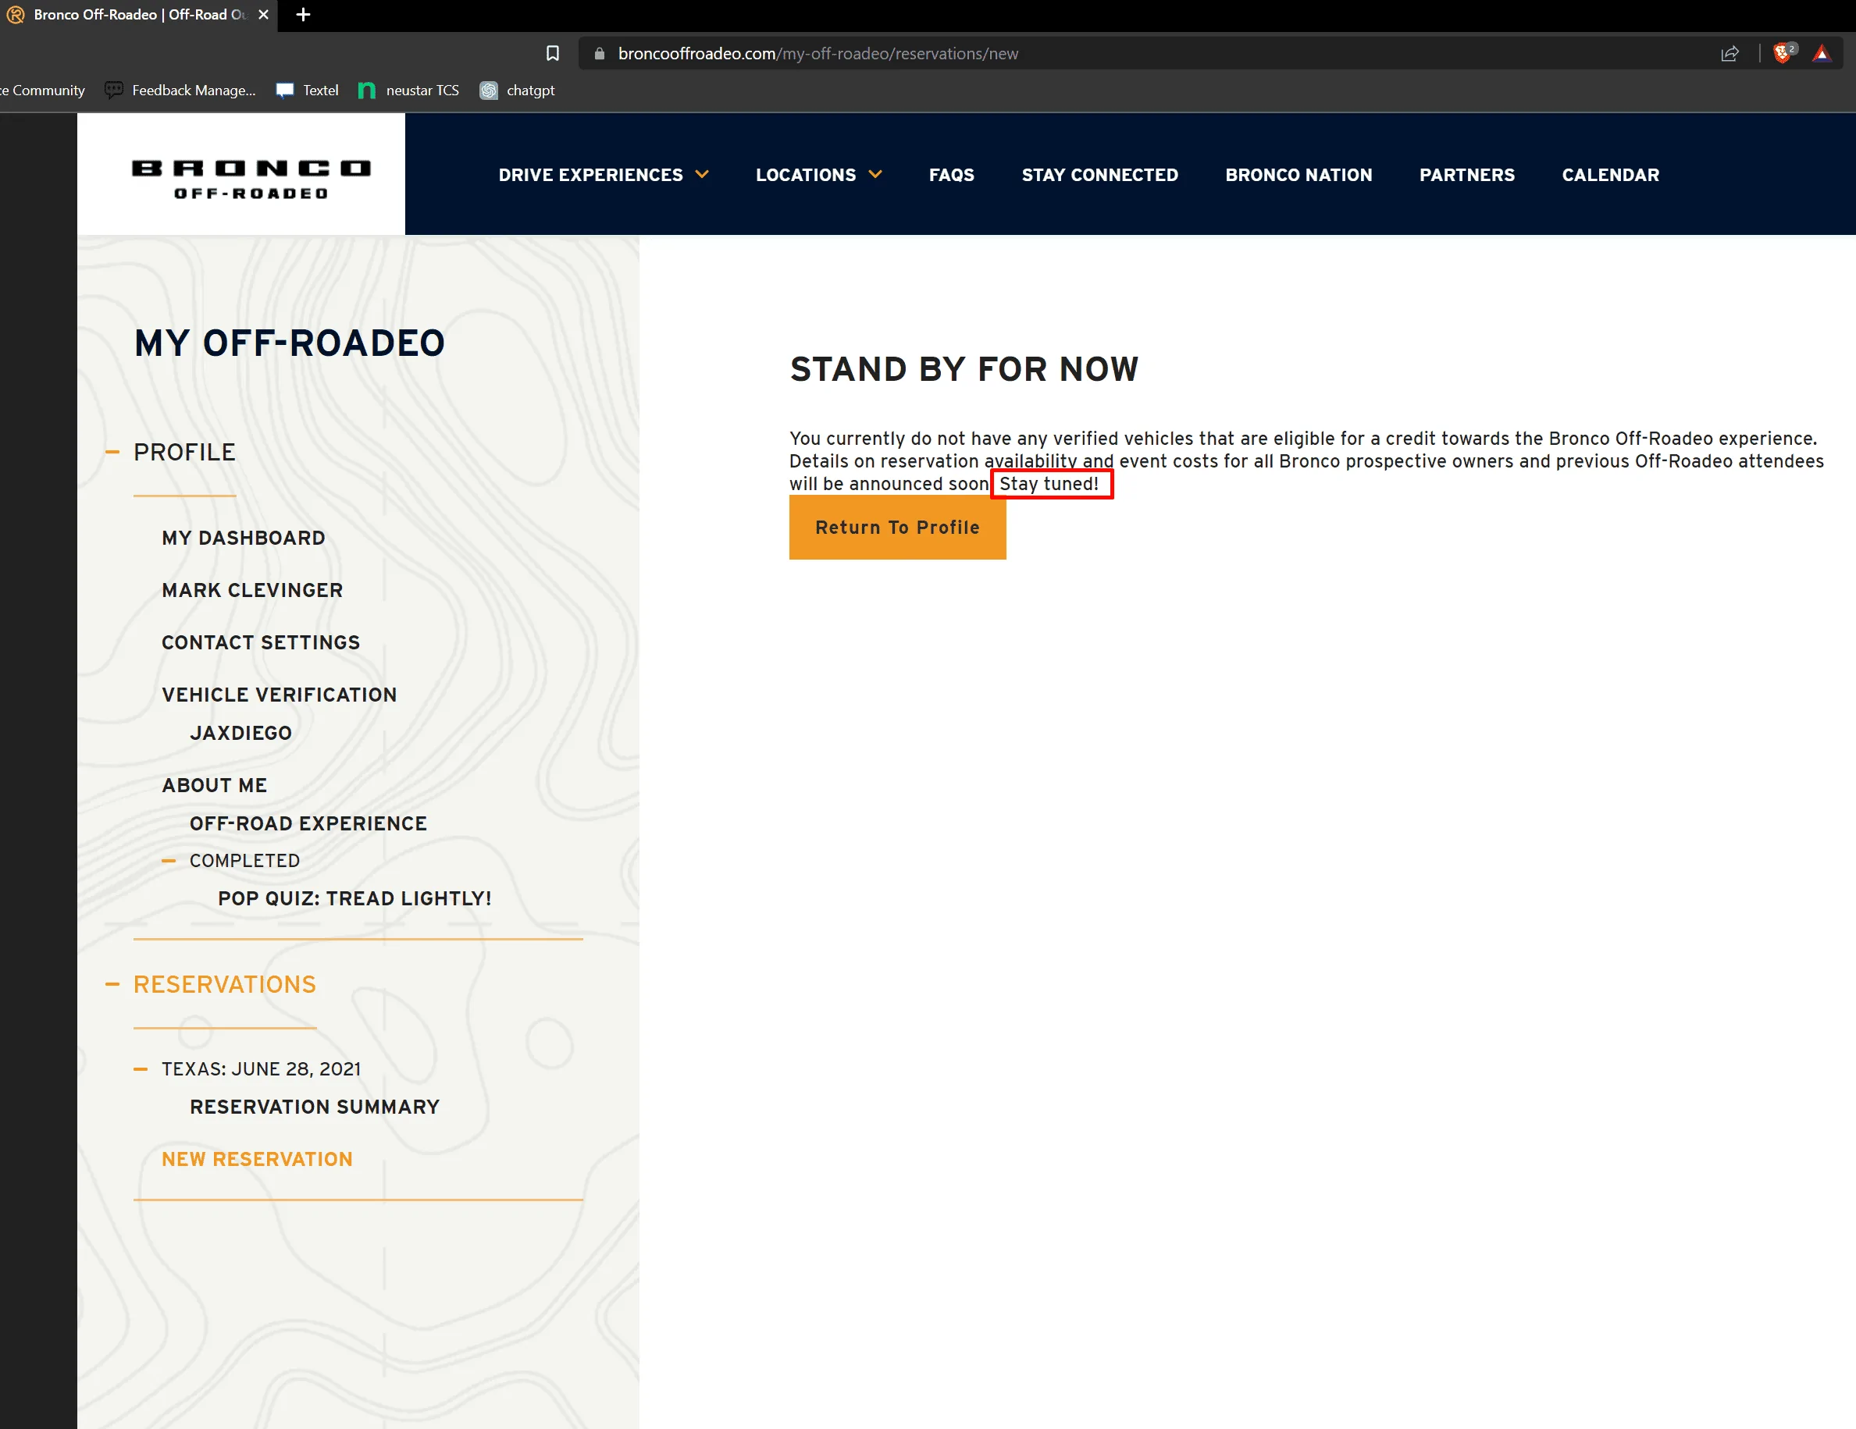Click the Return To Profile button

click(897, 528)
